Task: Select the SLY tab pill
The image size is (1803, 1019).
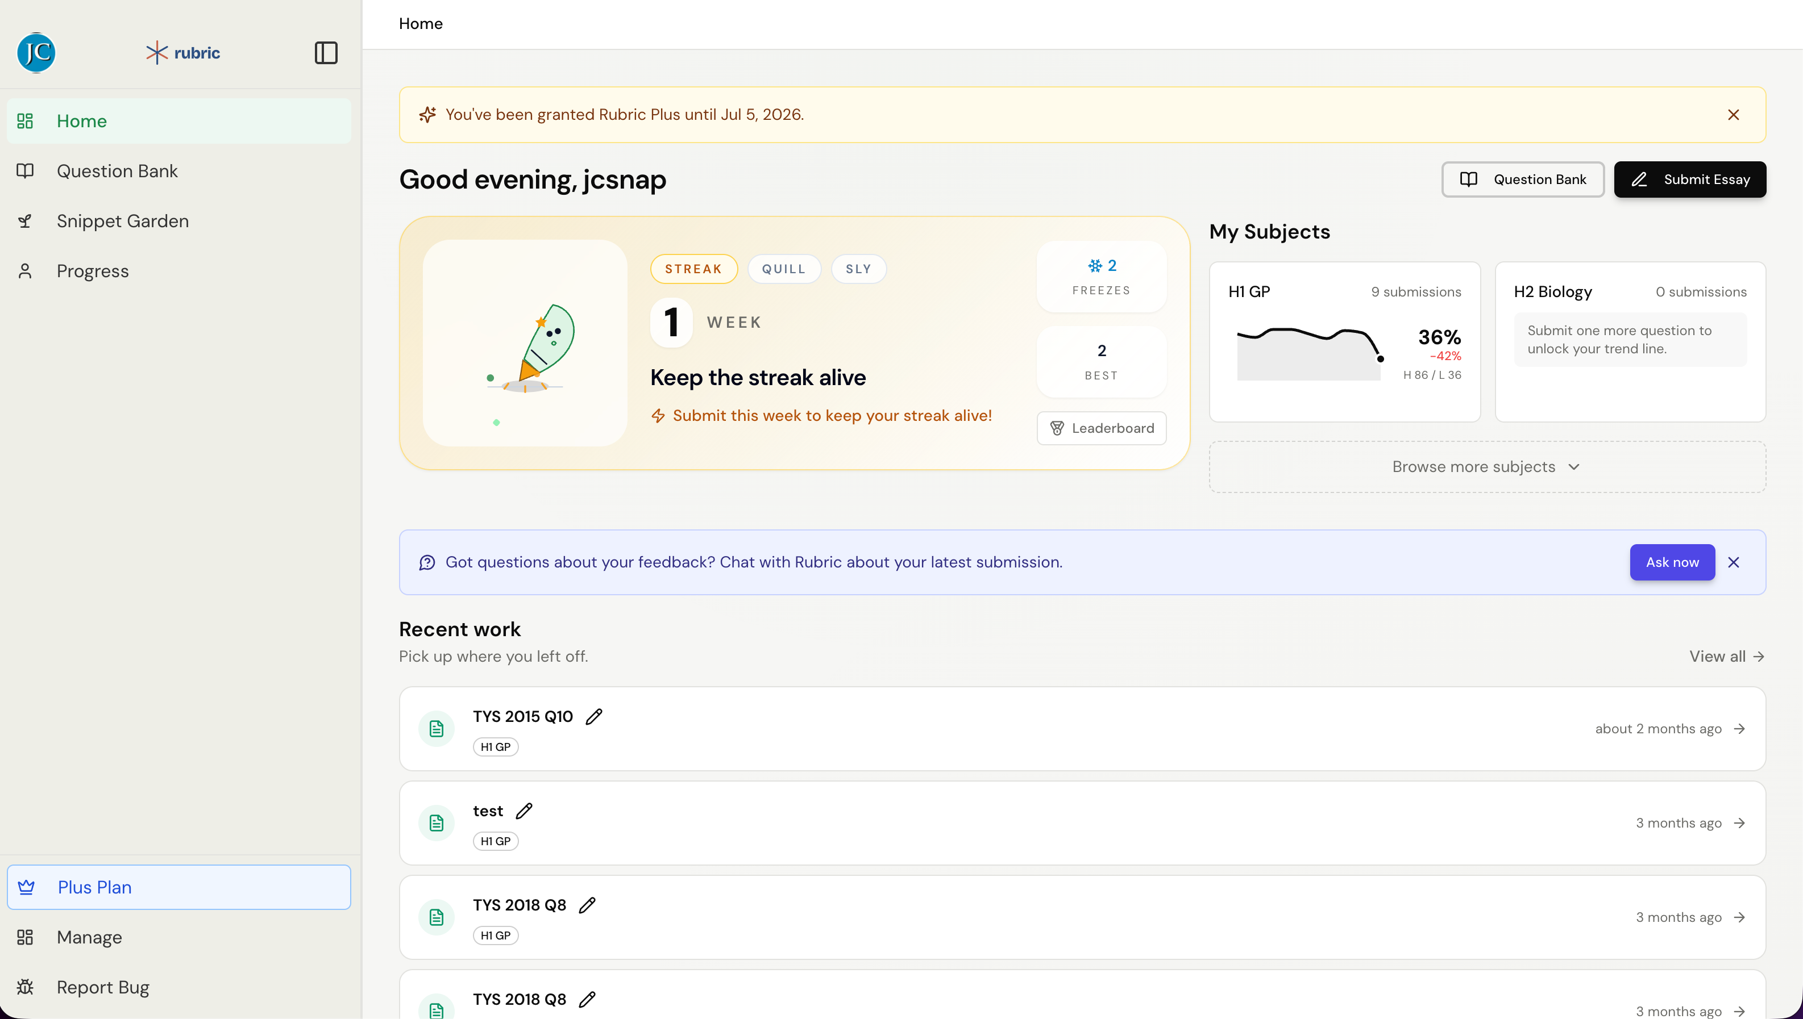Action: point(858,269)
